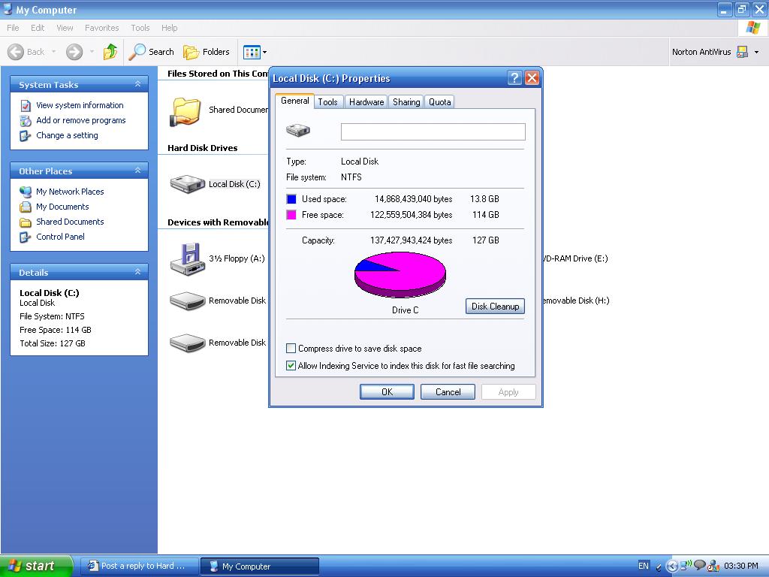The image size is (769, 577).
Task: Click the drive C pie chart
Action: [400, 274]
